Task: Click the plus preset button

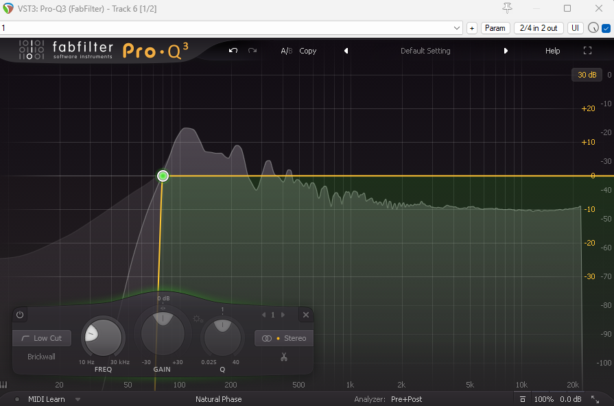Action: (472, 28)
